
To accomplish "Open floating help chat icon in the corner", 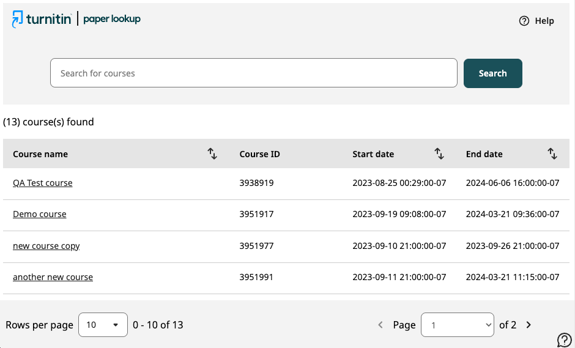I will click(564, 340).
